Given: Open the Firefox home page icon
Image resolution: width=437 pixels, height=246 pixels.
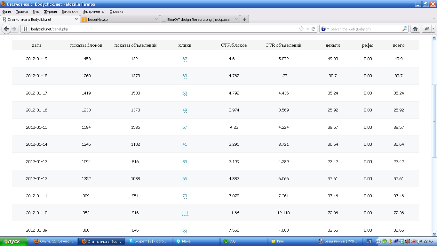Looking at the screenshot, I should 415,29.
